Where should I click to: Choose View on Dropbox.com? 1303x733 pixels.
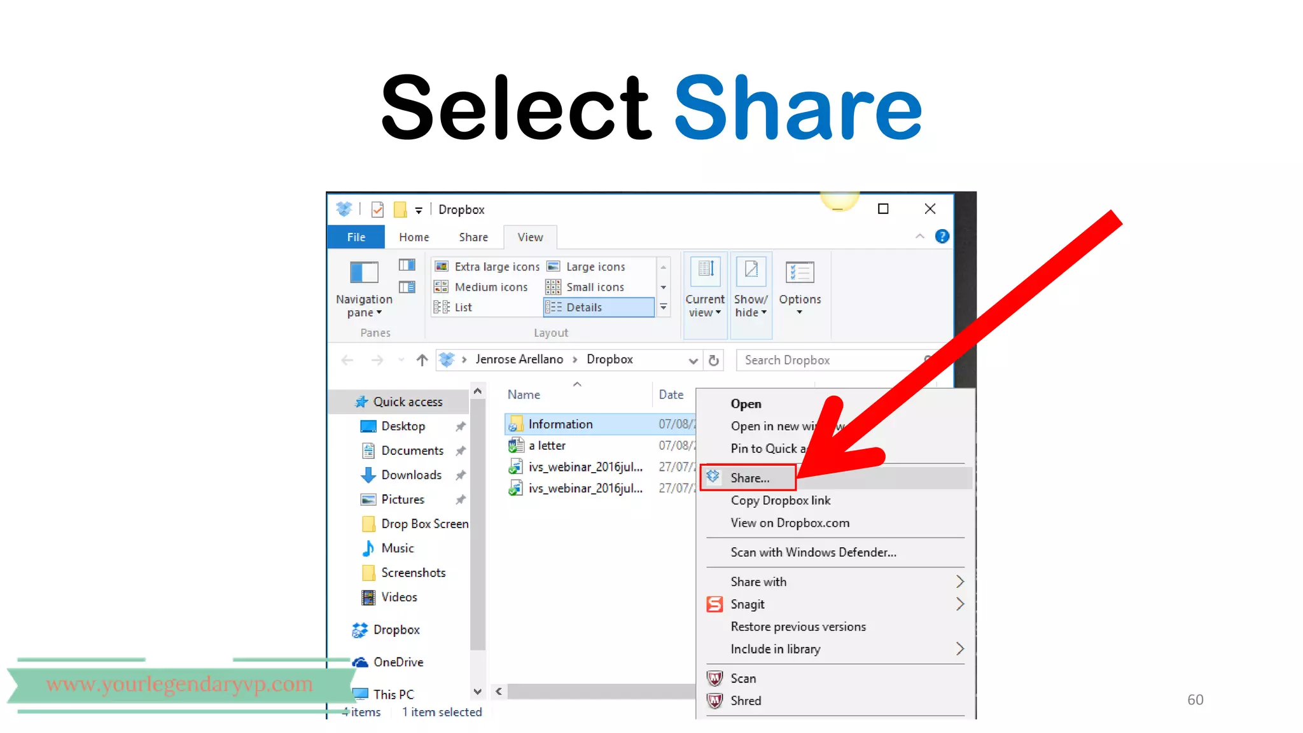(x=790, y=523)
